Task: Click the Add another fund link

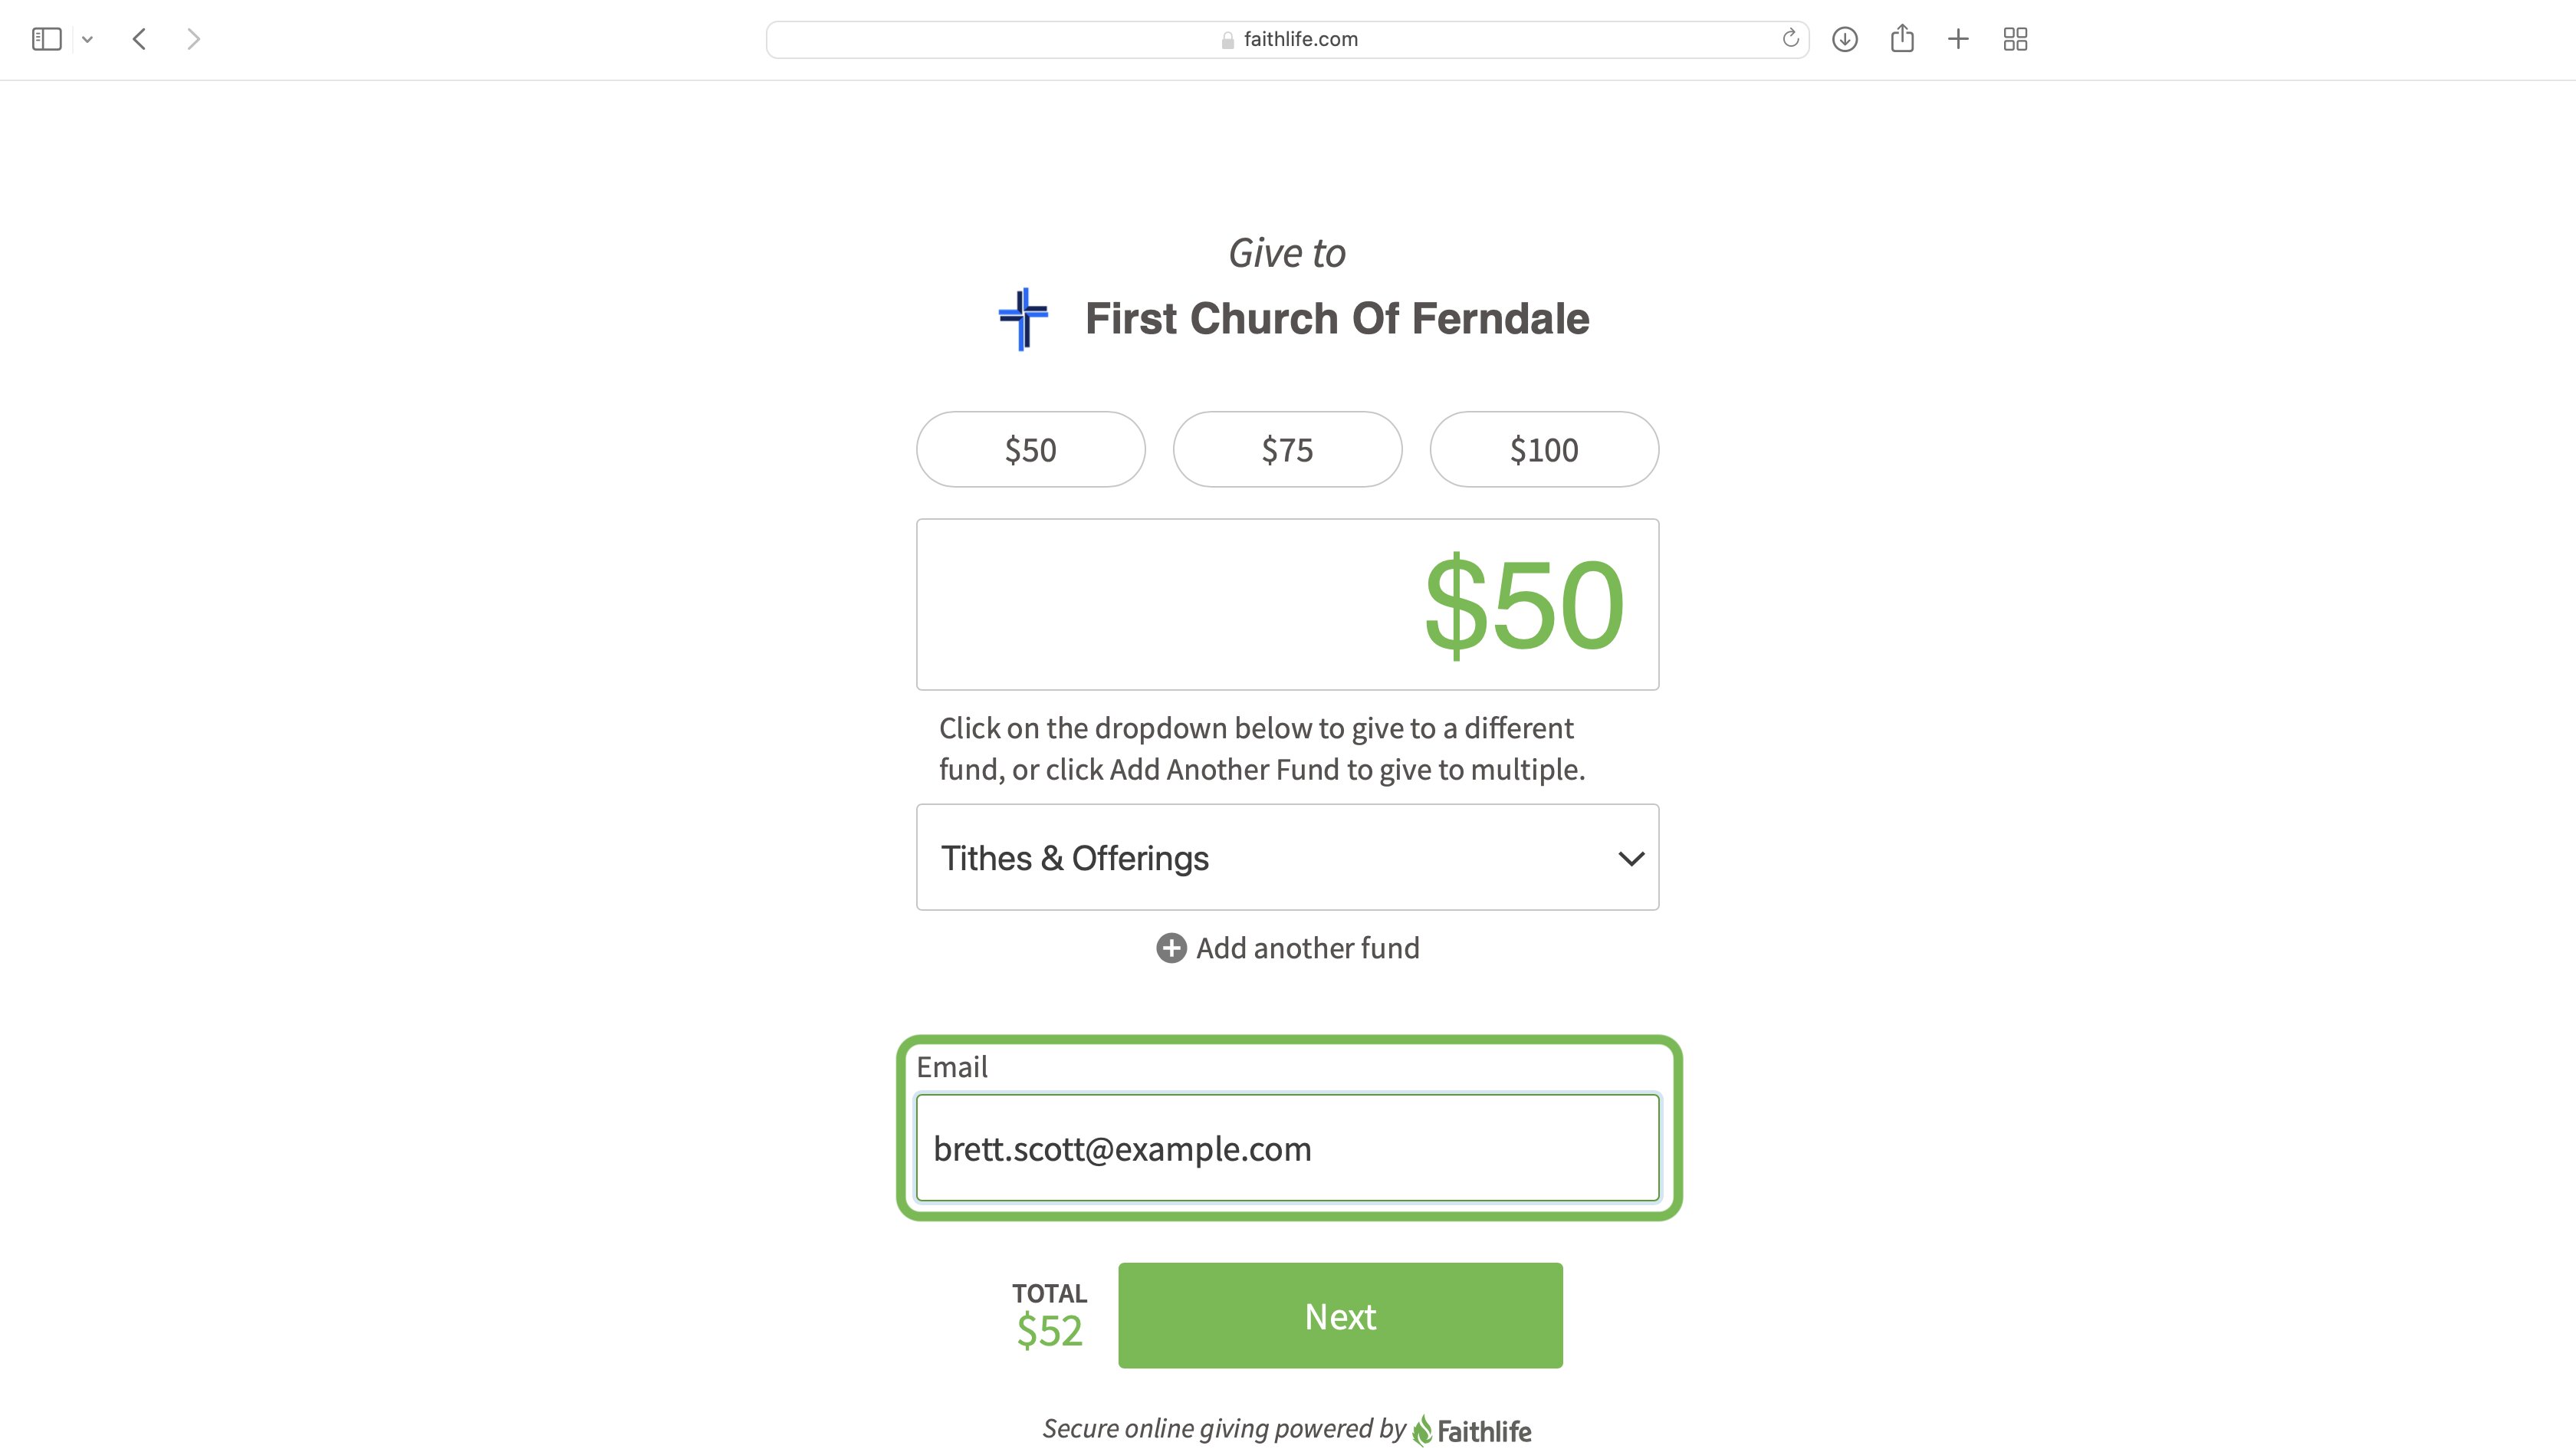Action: click(1307, 948)
